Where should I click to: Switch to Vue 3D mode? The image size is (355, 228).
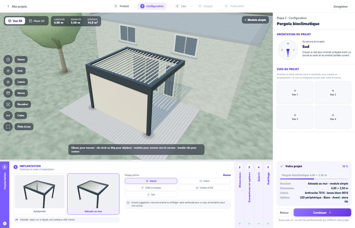(15, 21)
